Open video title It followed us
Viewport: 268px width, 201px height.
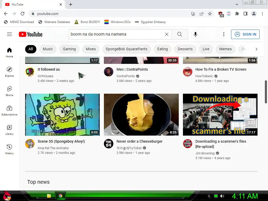49,69
